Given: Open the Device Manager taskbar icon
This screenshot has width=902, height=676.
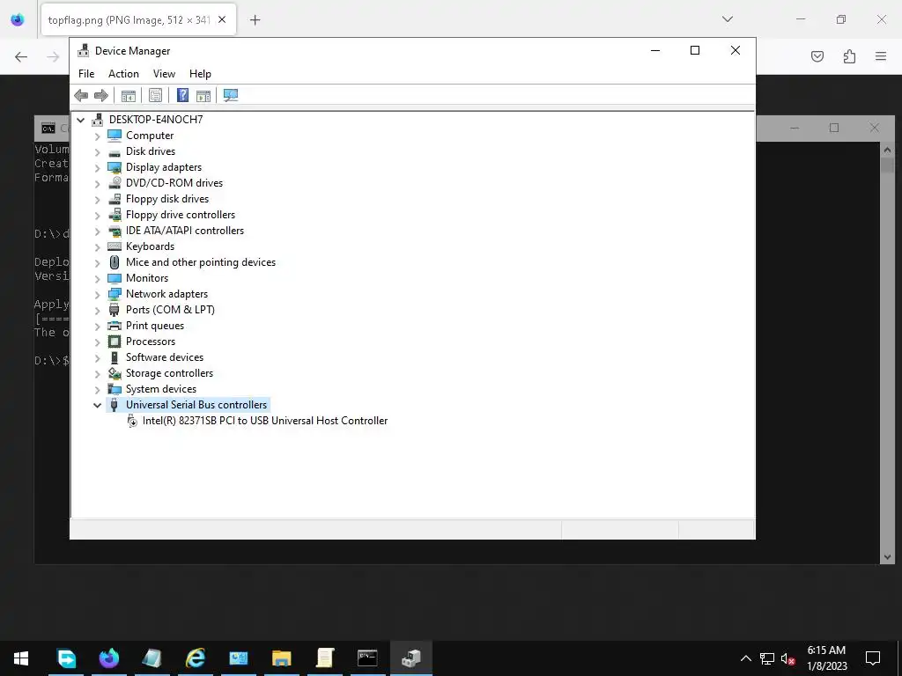Looking at the screenshot, I should point(410,658).
